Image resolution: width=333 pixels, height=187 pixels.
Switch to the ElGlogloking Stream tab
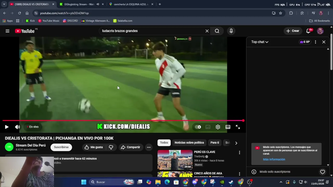pyautogui.click(x=80, y=4)
